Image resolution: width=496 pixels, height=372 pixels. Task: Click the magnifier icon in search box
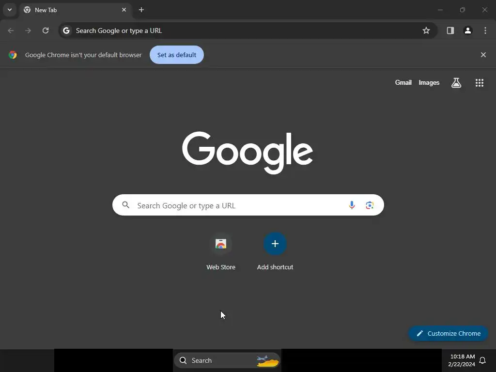click(x=126, y=205)
